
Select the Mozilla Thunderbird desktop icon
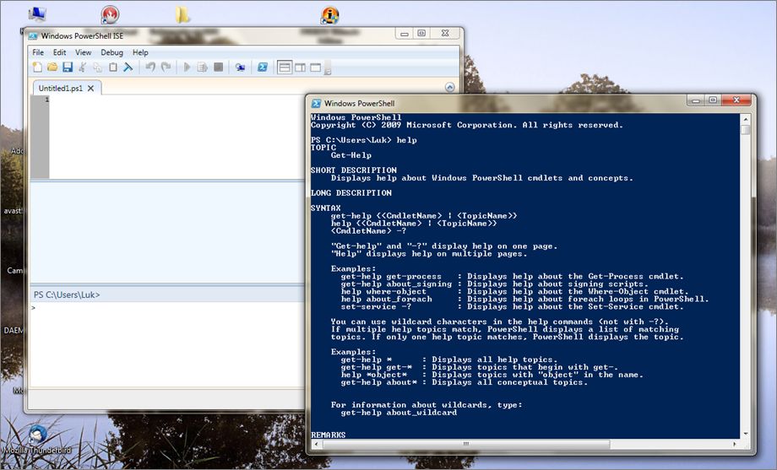click(x=37, y=440)
